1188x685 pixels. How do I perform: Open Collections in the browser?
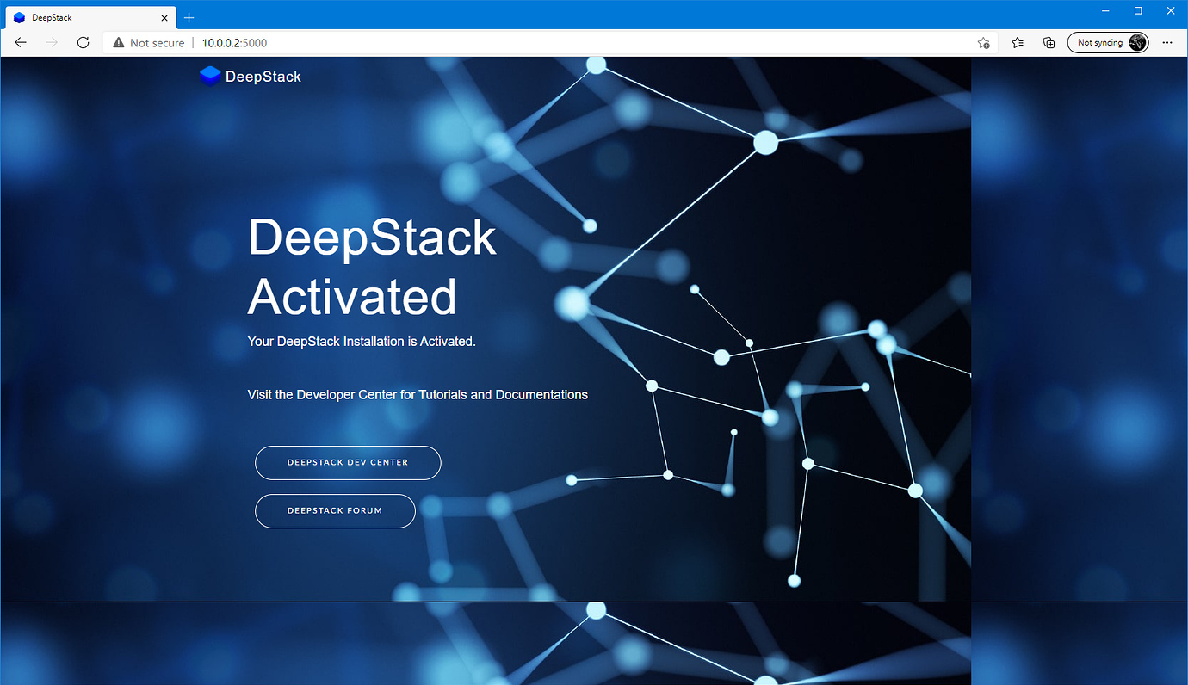click(x=1049, y=42)
